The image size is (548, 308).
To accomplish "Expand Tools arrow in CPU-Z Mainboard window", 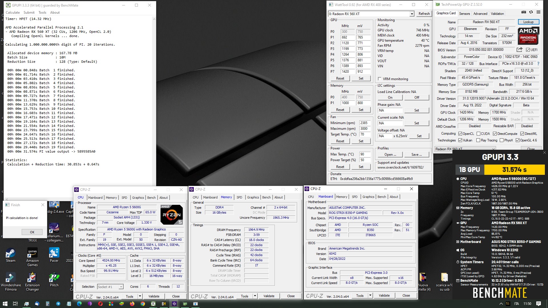I will click(370, 295).
